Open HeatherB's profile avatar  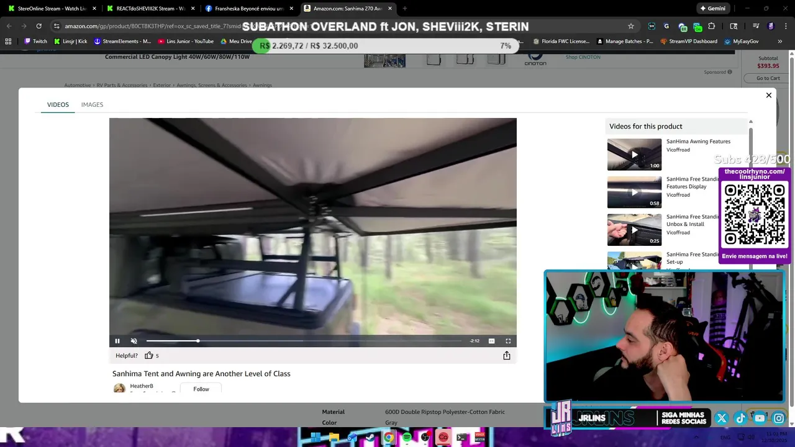pyautogui.click(x=119, y=389)
